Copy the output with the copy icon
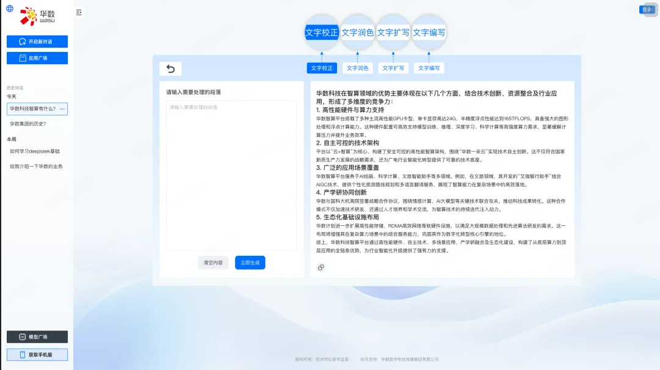 [321, 267]
